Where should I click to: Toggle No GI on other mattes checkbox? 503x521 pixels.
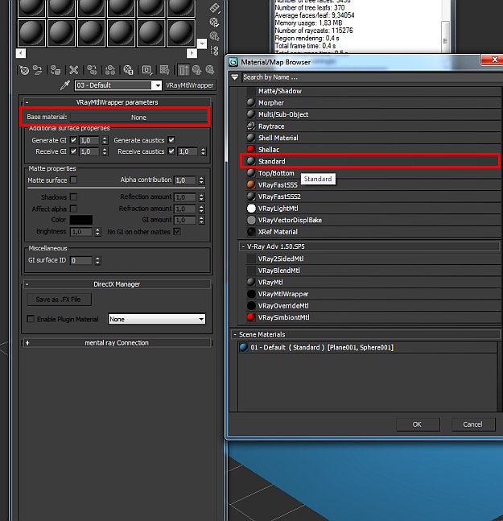(x=177, y=232)
